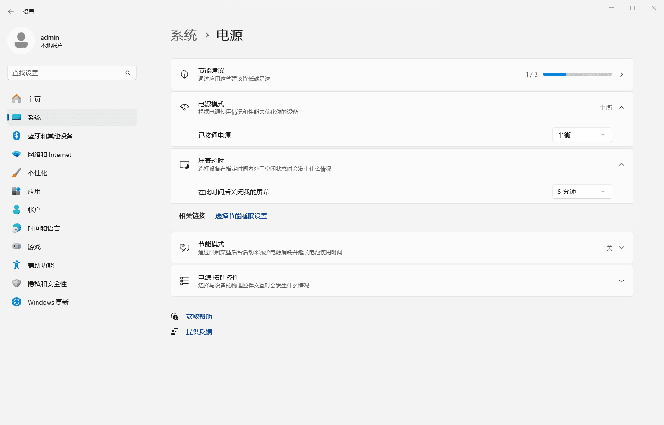This screenshot has height=425, width=664.
Task: Click the 查找设置 search field
Action: 72,73
